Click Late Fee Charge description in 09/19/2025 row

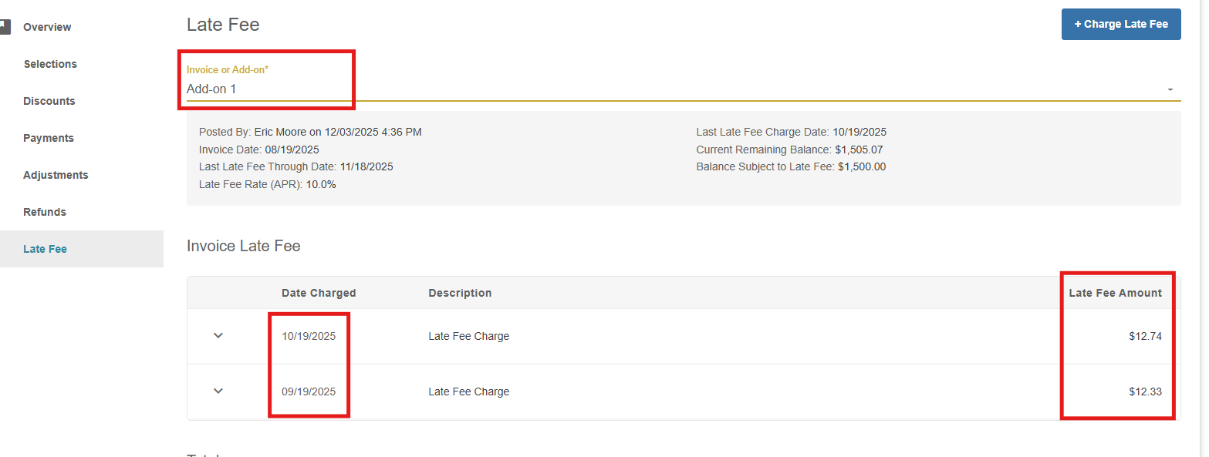468,391
